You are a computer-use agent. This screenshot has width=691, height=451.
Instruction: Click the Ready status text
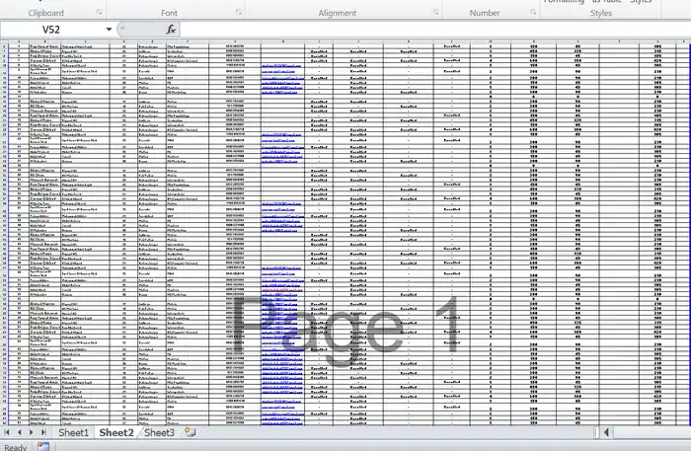(16, 447)
